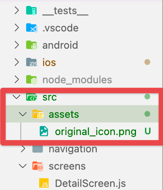Click the JS icon beside DetailScreen.js
163x190 pixels.
click(x=44, y=183)
